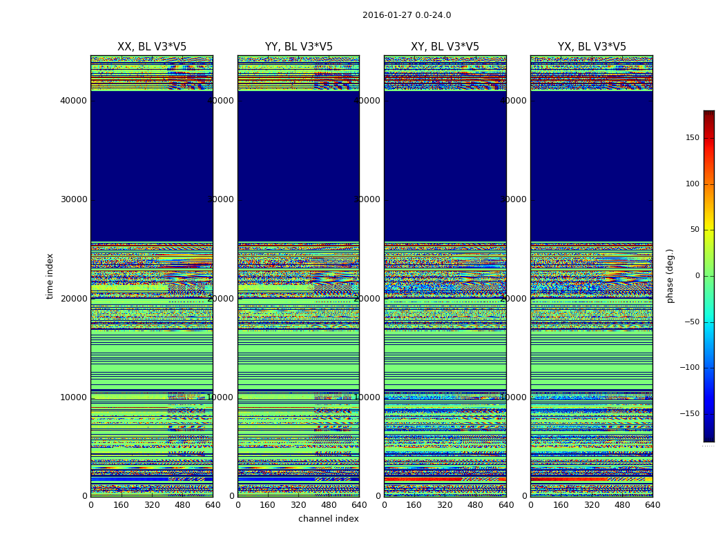The image size is (725, 552).
Task: Click the red band in XY panel
Action: 421,478
